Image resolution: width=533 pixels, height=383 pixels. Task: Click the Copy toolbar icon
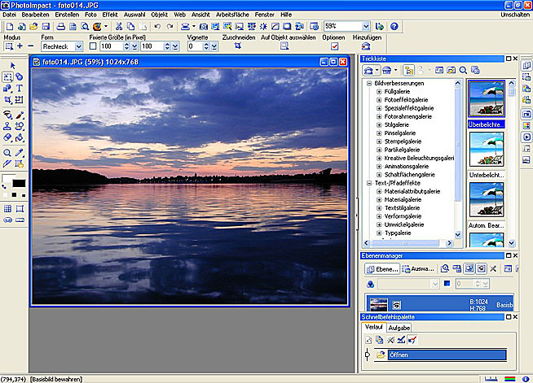click(130, 27)
